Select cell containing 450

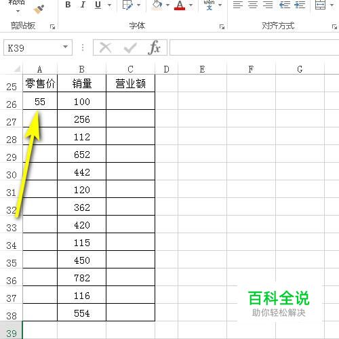tap(82, 260)
